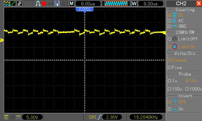Select AC coupling
Image resolution: width=202 pixels, height=121 pixels.
click(181, 21)
